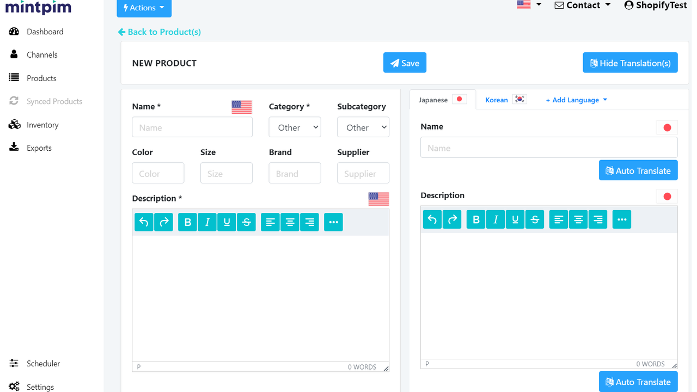
Task: Toggle italic in left description editor
Action: [207, 222]
